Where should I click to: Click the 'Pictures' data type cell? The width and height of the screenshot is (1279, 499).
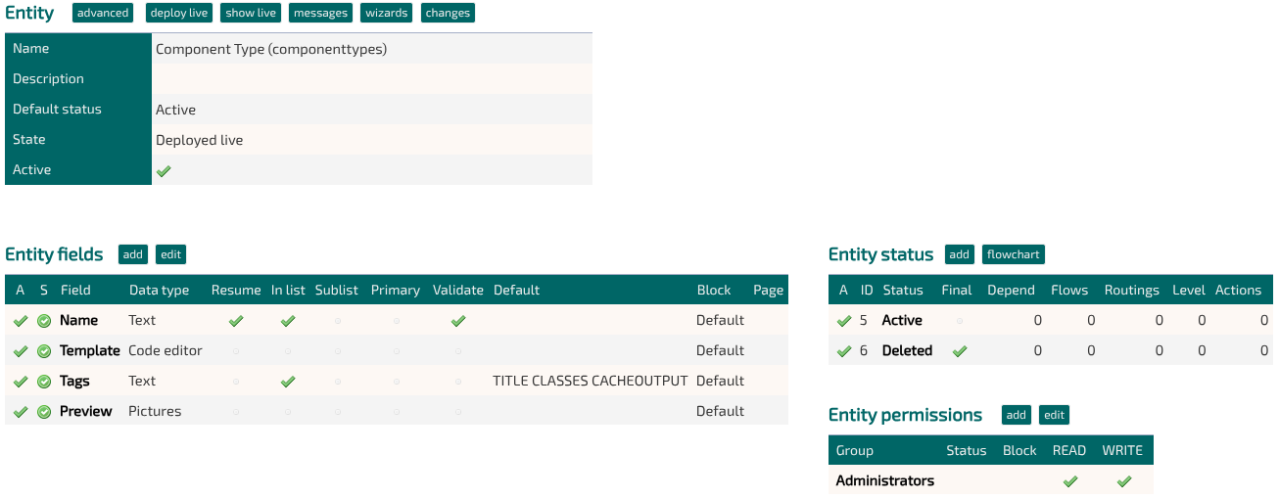(x=155, y=411)
